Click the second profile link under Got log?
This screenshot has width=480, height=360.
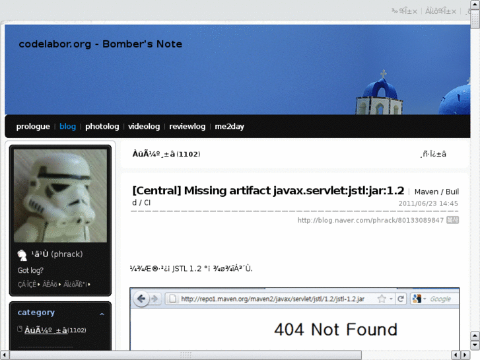(x=50, y=284)
